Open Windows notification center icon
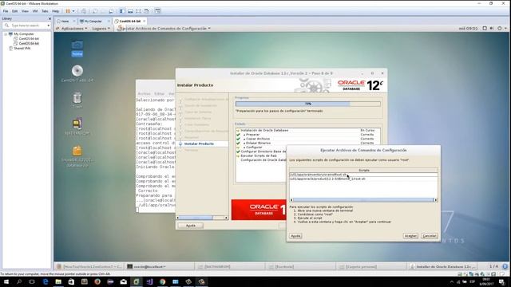This screenshot has height=287, width=511. (502, 281)
